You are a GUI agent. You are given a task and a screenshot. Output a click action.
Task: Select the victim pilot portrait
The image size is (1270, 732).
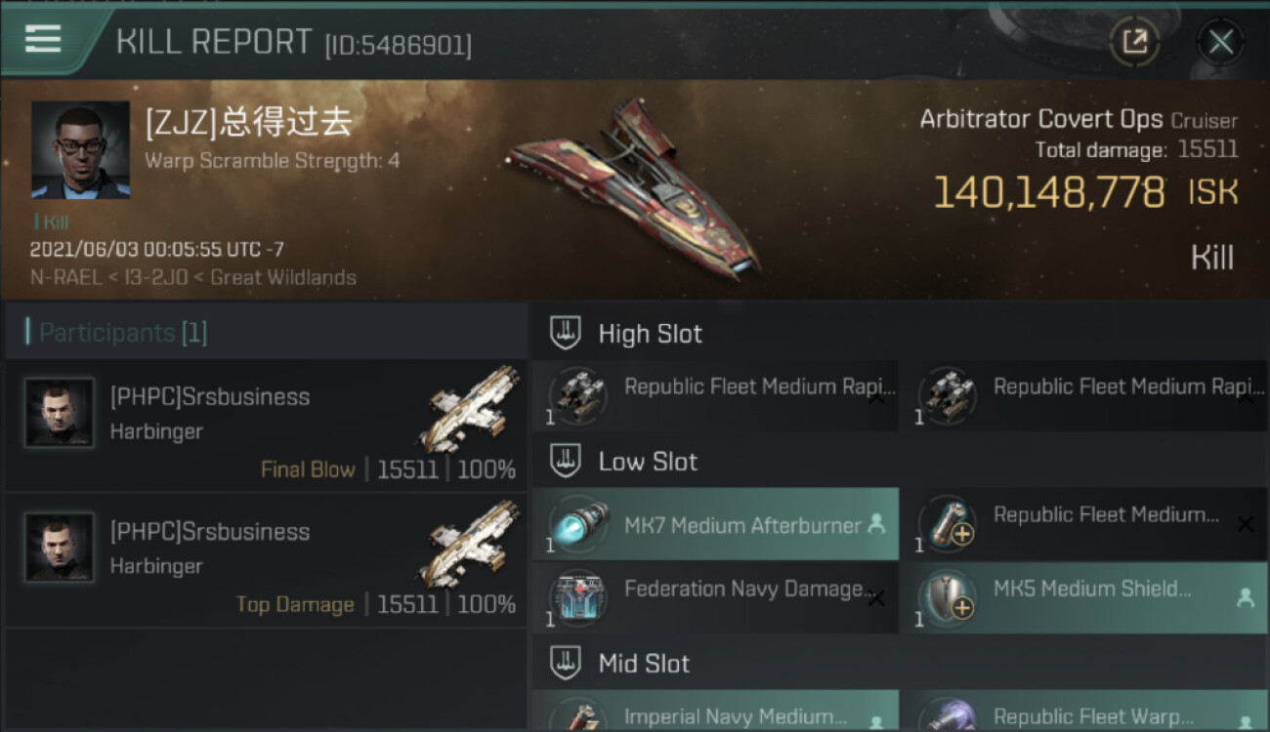click(x=80, y=149)
